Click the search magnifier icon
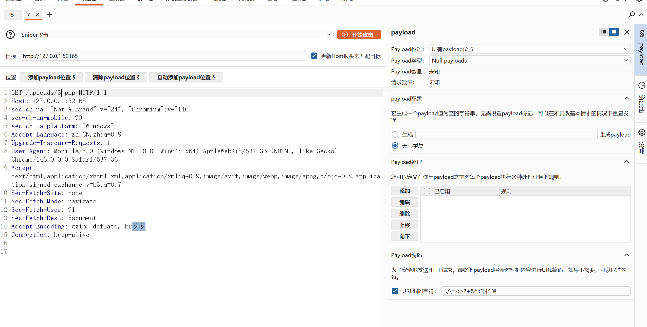 pos(631,15)
